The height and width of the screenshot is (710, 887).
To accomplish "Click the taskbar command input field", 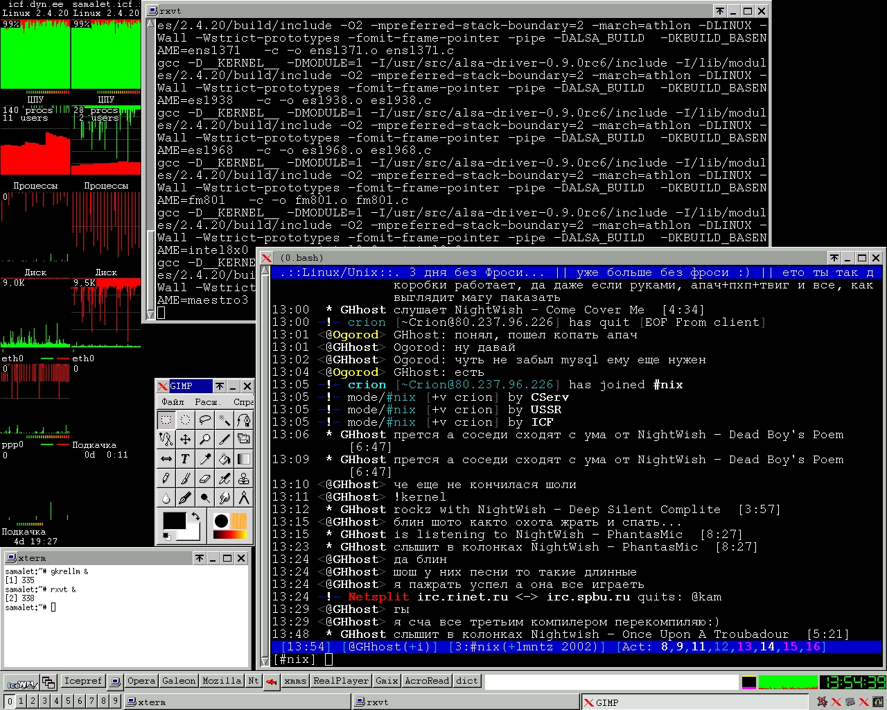I will (612, 682).
